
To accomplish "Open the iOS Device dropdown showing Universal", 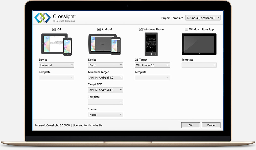I will pyautogui.click(x=56, y=65).
